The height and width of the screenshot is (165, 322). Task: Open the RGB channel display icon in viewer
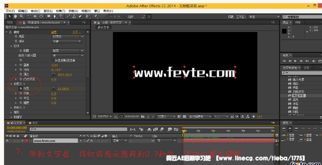[x=153, y=117]
